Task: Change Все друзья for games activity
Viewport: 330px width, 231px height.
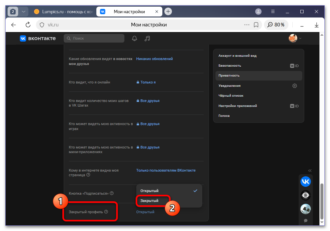Action: [x=148, y=124]
